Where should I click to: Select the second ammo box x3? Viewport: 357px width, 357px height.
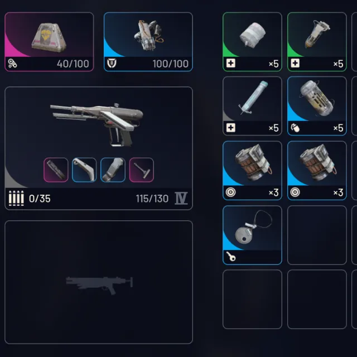point(317,171)
